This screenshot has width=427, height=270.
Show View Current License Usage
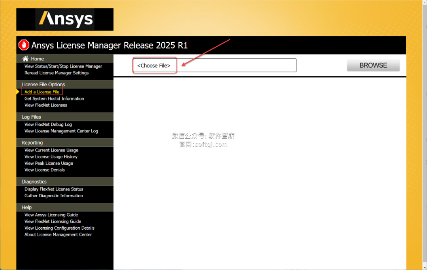point(51,150)
